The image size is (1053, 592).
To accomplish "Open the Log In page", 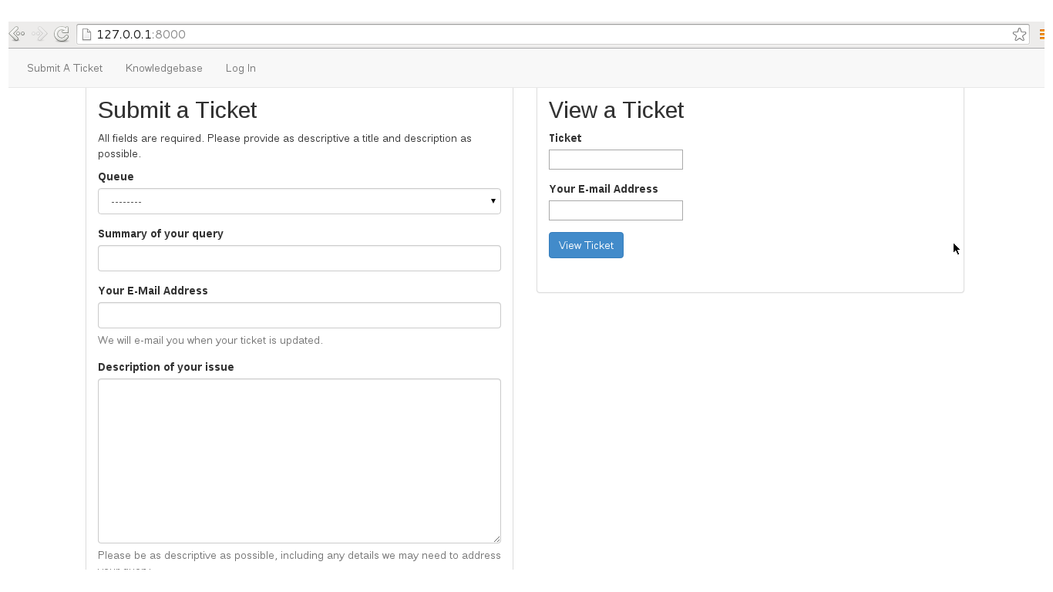I will tap(240, 68).
